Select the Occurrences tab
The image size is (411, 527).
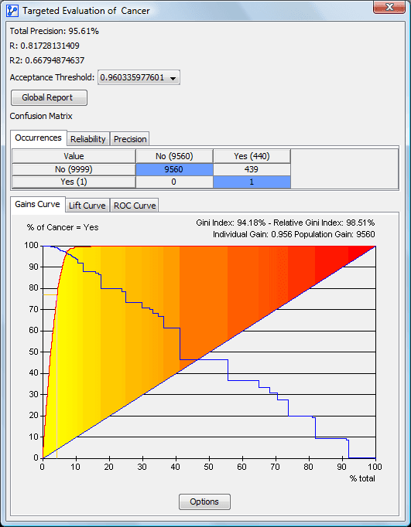(x=39, y=138)
